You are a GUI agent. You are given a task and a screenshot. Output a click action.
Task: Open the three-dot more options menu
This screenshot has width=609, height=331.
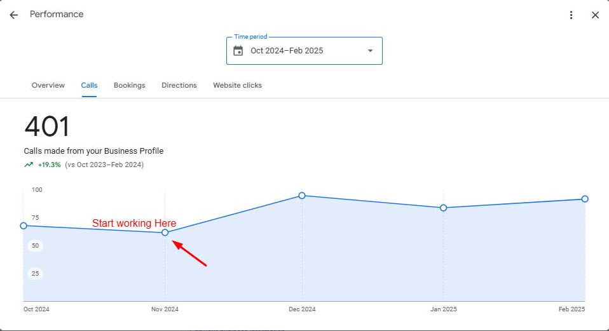coord(571,15)
